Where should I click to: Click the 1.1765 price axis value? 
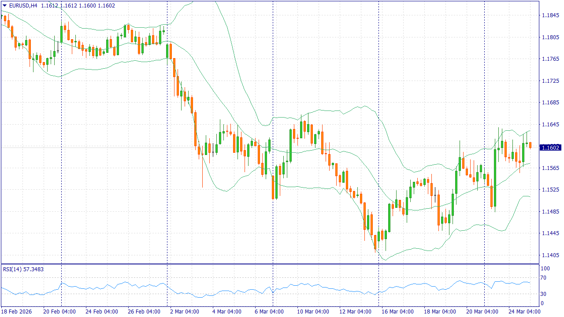(x=551, y=59)
